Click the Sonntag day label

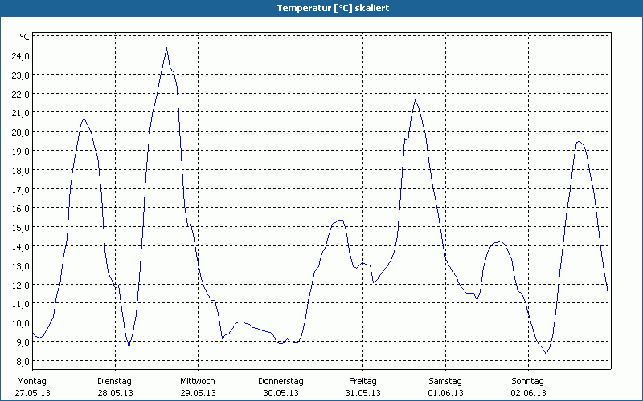(528, 381)
